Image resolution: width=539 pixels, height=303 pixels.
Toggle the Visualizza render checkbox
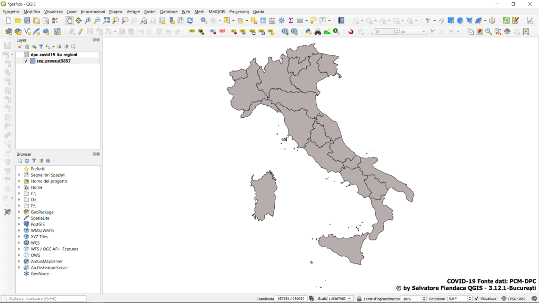tap(476, 299)
